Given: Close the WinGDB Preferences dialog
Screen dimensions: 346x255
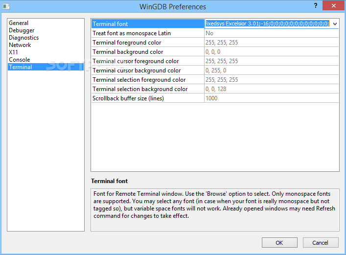Looking at the screenshot, I should point(333,6).
